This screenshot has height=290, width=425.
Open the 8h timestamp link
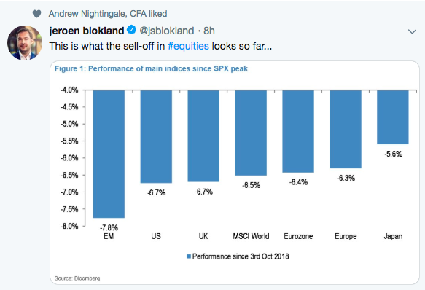pos(209,31)
